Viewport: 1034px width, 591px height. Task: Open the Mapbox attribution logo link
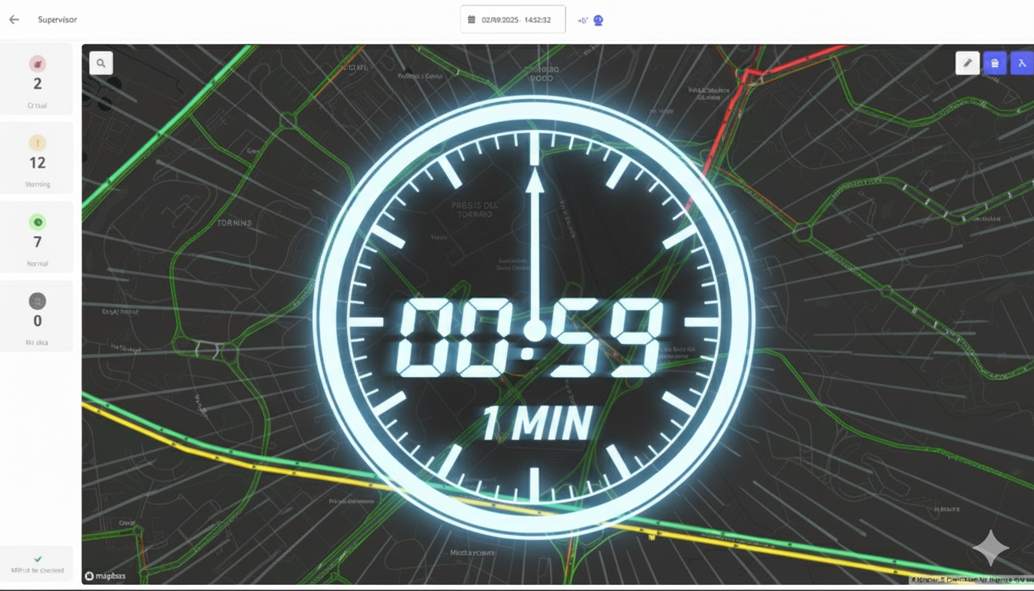coord(105,576)
